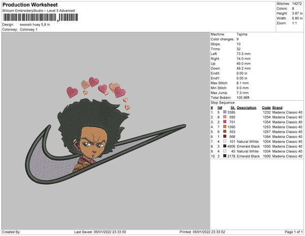Click stitch count '2178' in row 10
Viewport: 305px width, 236px height.
tap(231, 156)
